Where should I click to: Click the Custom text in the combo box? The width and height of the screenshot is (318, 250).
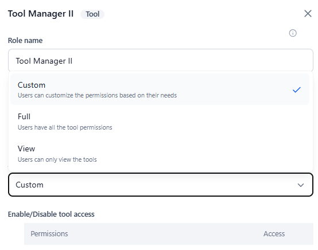tap(29, 185)
